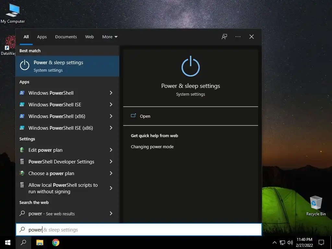
Task: Expand arrow for Windows PowerShell ISE (x86)
Action: pos(111,128)
